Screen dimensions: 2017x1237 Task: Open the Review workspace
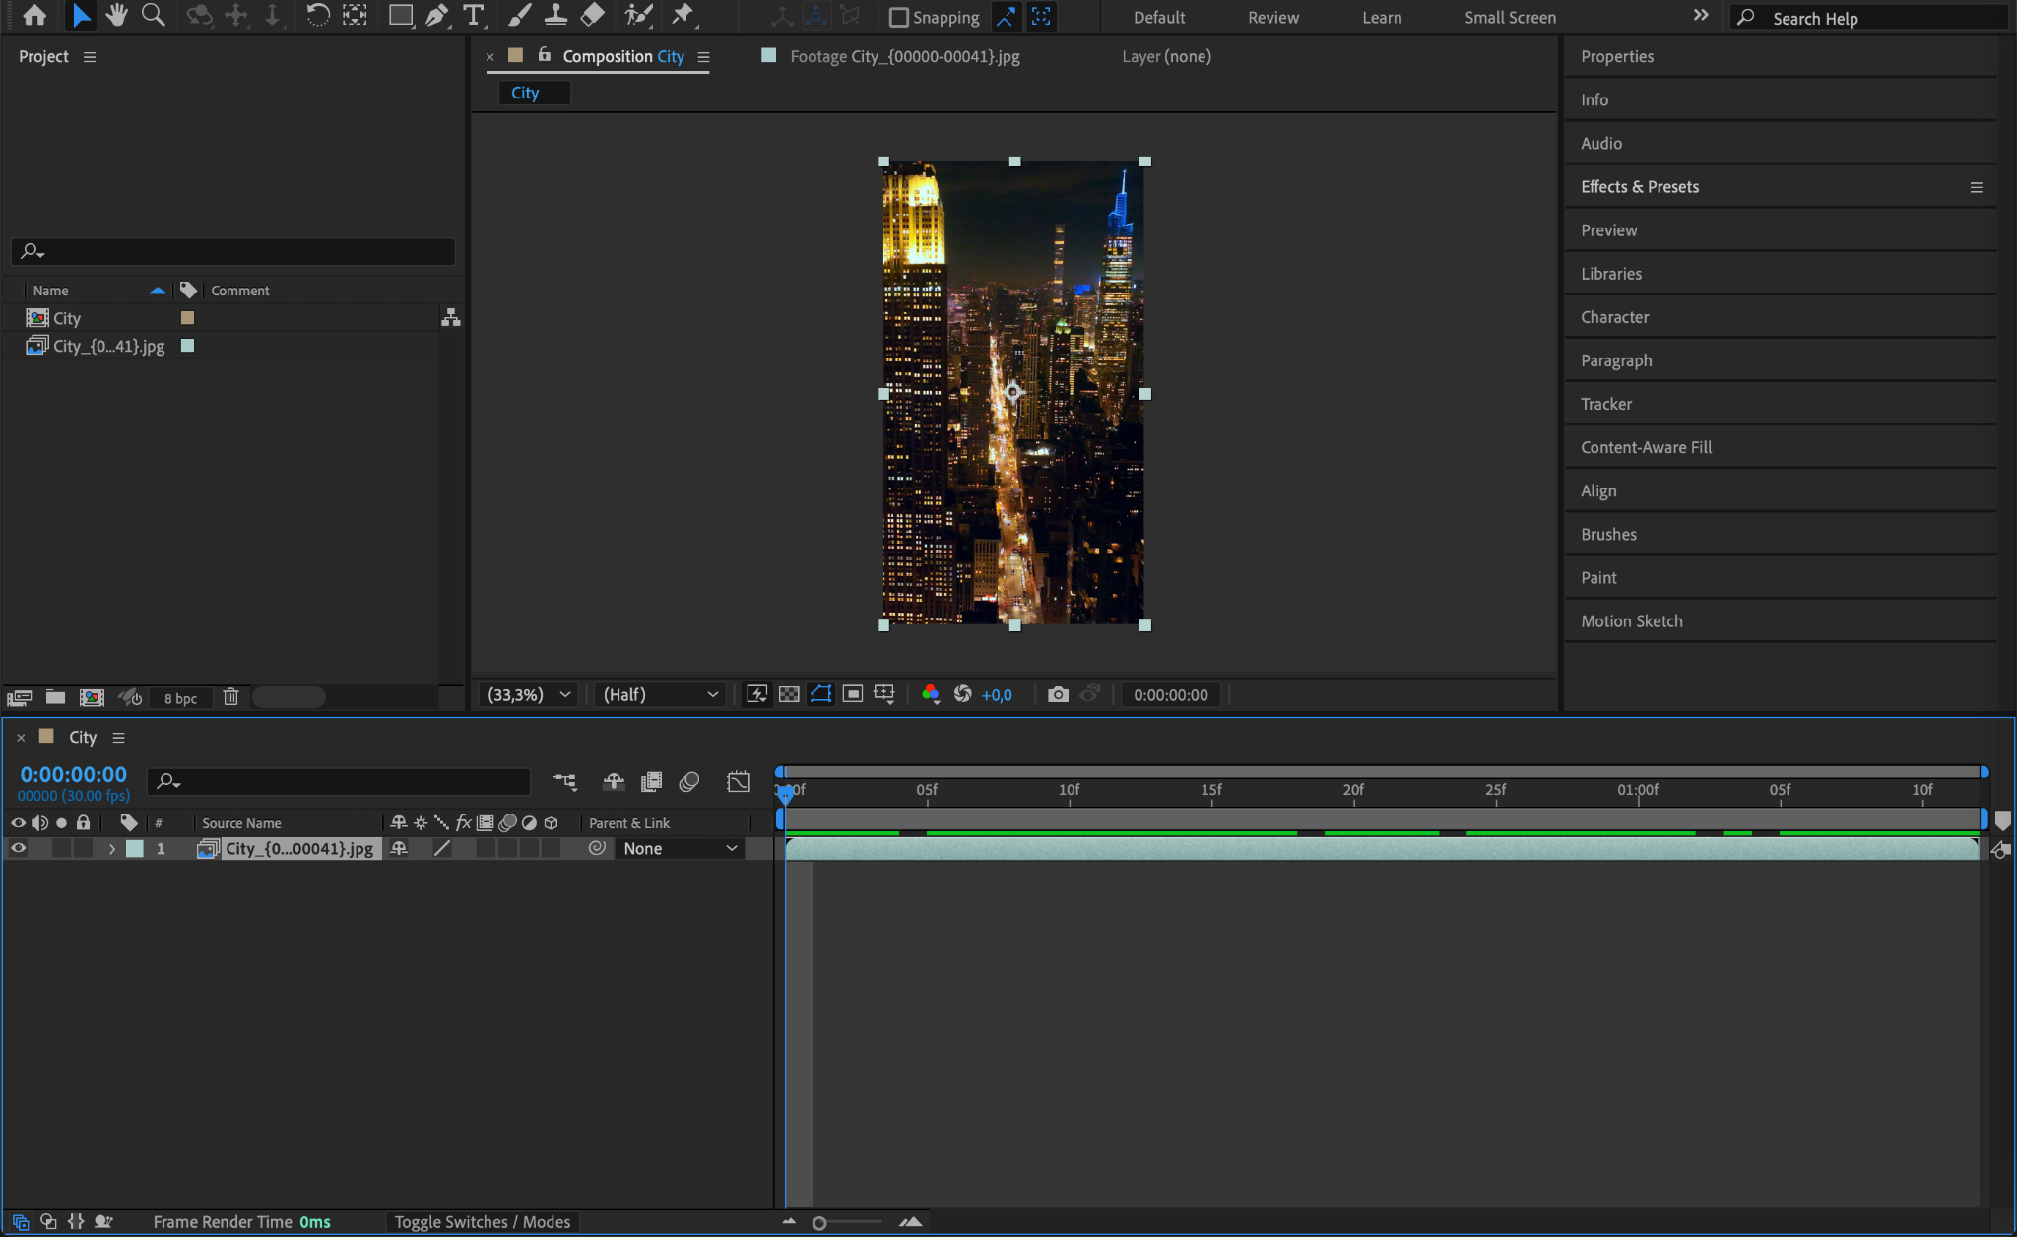(1272, 17)
